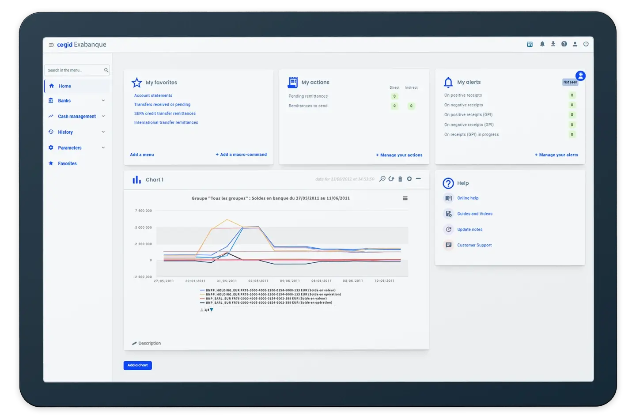The width and height of the screenshot is (636, 420).
Task: Toggle the BNP_SARL Solde en opération series
Action: tap(269, 303)
